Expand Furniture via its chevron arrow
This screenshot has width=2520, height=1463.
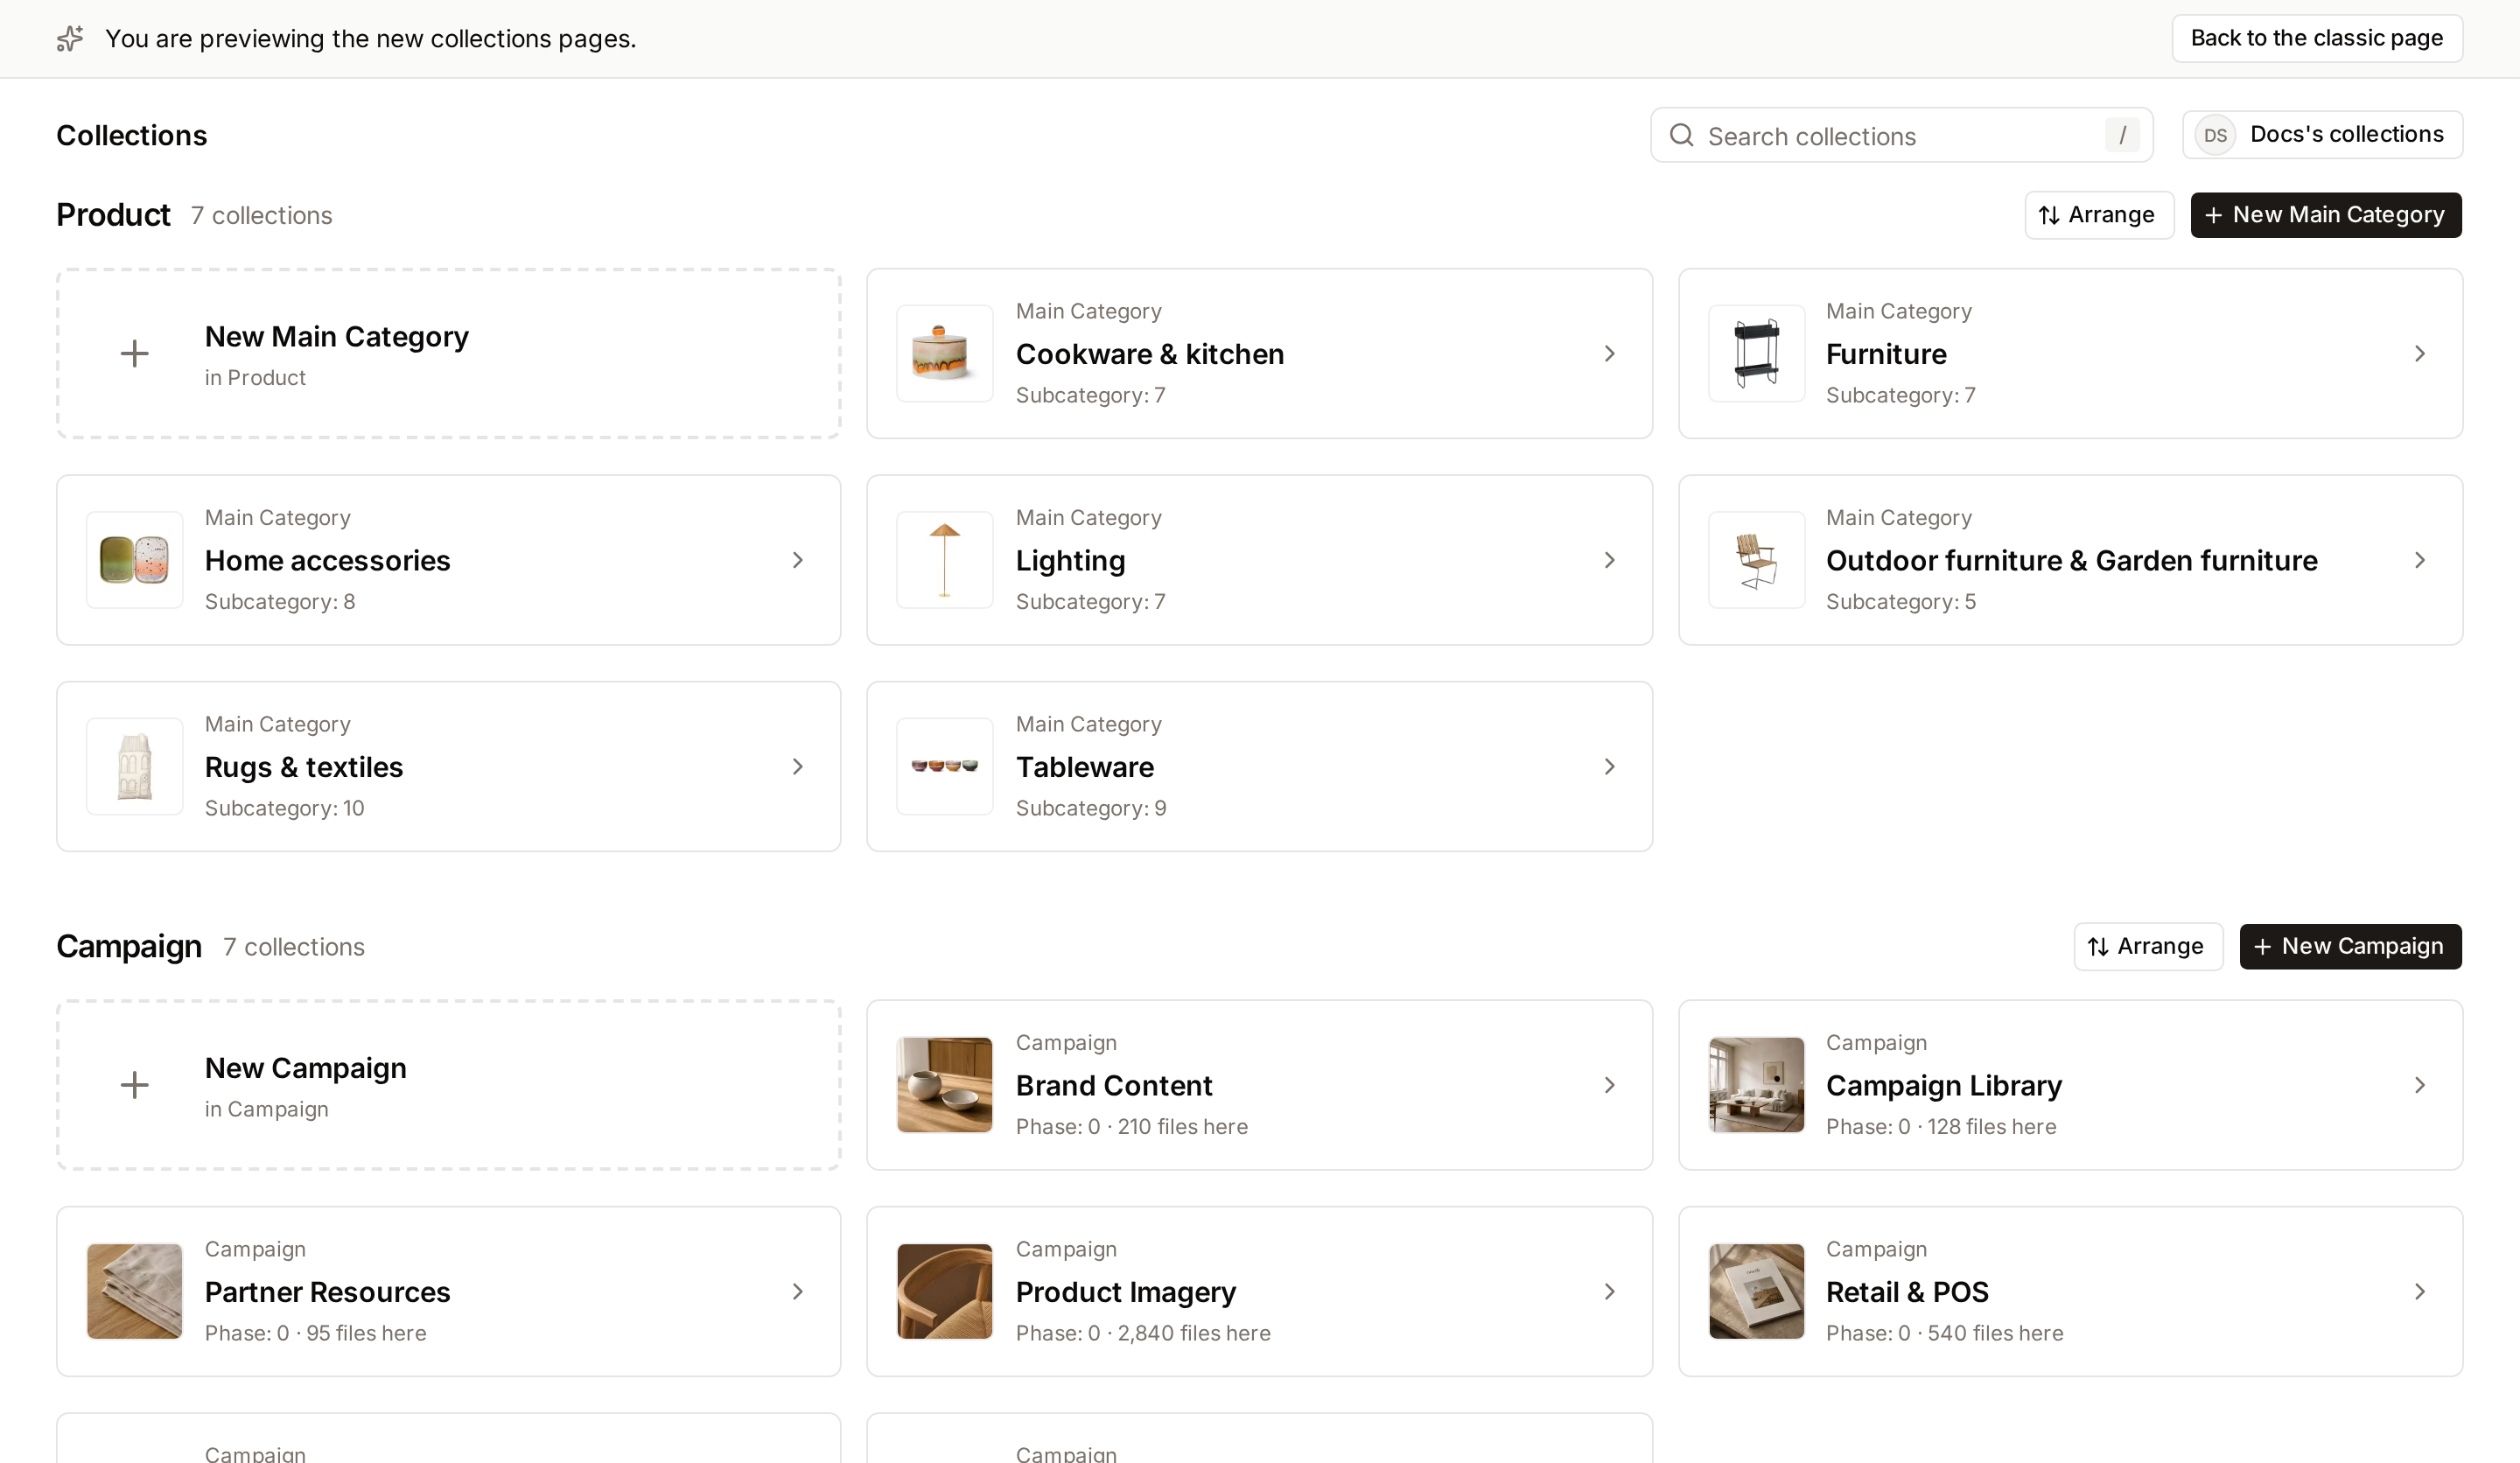[2419, 354]
